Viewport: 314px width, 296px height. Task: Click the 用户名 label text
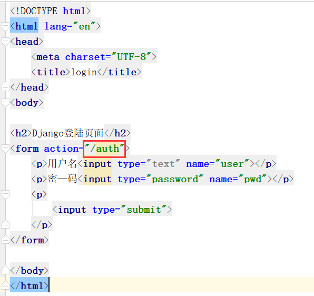(62, 164)
